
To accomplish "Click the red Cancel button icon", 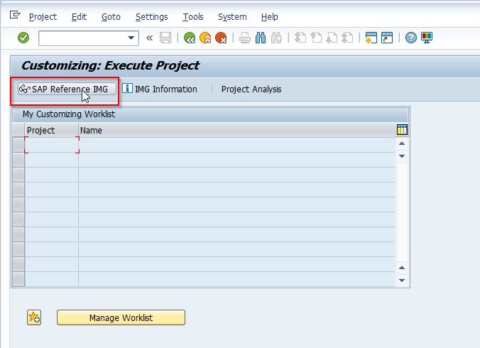I will click(x=221, y=38).
